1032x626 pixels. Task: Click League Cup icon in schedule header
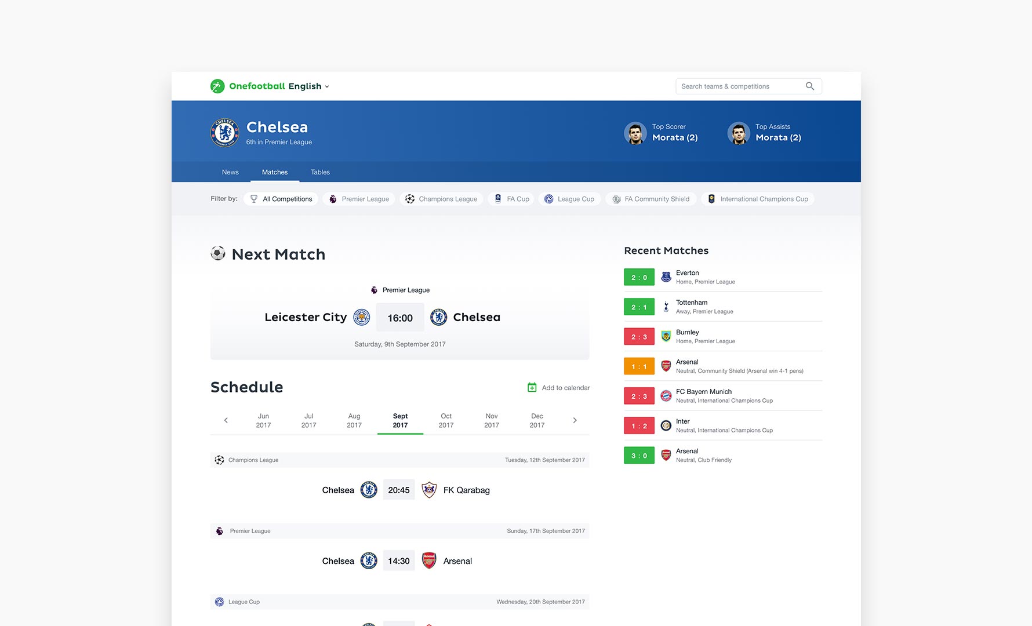(x=219, y=602)
